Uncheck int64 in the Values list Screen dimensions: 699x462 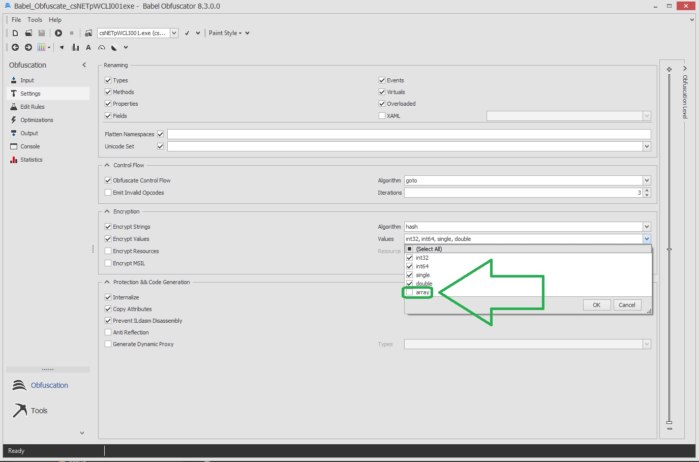pyautogui.click(x=410, y=266)
